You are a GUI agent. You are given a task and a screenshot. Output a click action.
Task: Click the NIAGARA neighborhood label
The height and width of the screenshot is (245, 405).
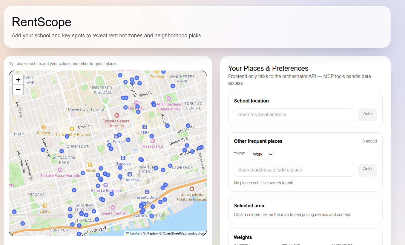(x=36, y=194)
